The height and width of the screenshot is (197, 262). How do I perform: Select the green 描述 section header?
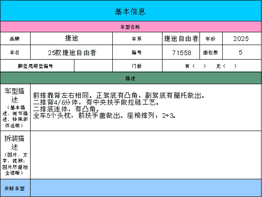pyautogui.click(x=131, y=78)
